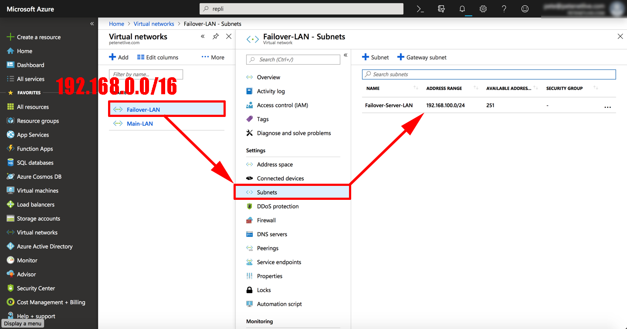Viewport: 627px width, 329px height.
Task: Show notifications bell
Action: point(462,9)
